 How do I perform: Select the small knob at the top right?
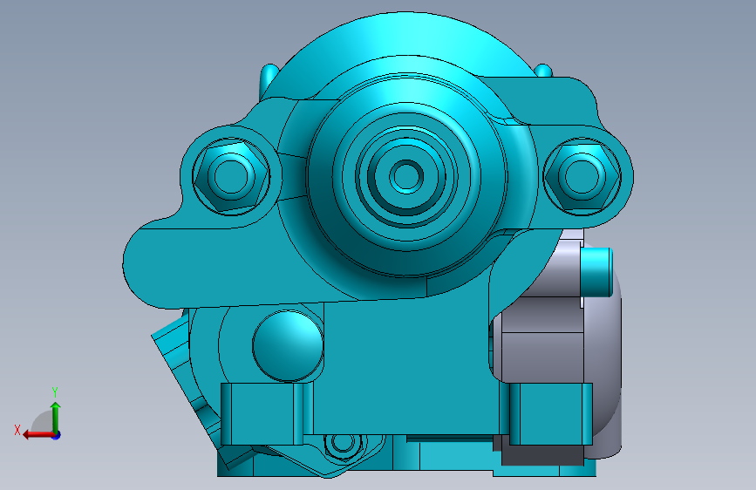[544, 71]
